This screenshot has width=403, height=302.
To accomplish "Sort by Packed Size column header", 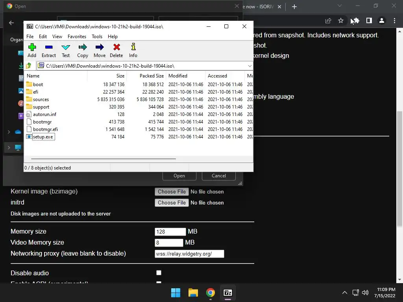I will [146, 76].
